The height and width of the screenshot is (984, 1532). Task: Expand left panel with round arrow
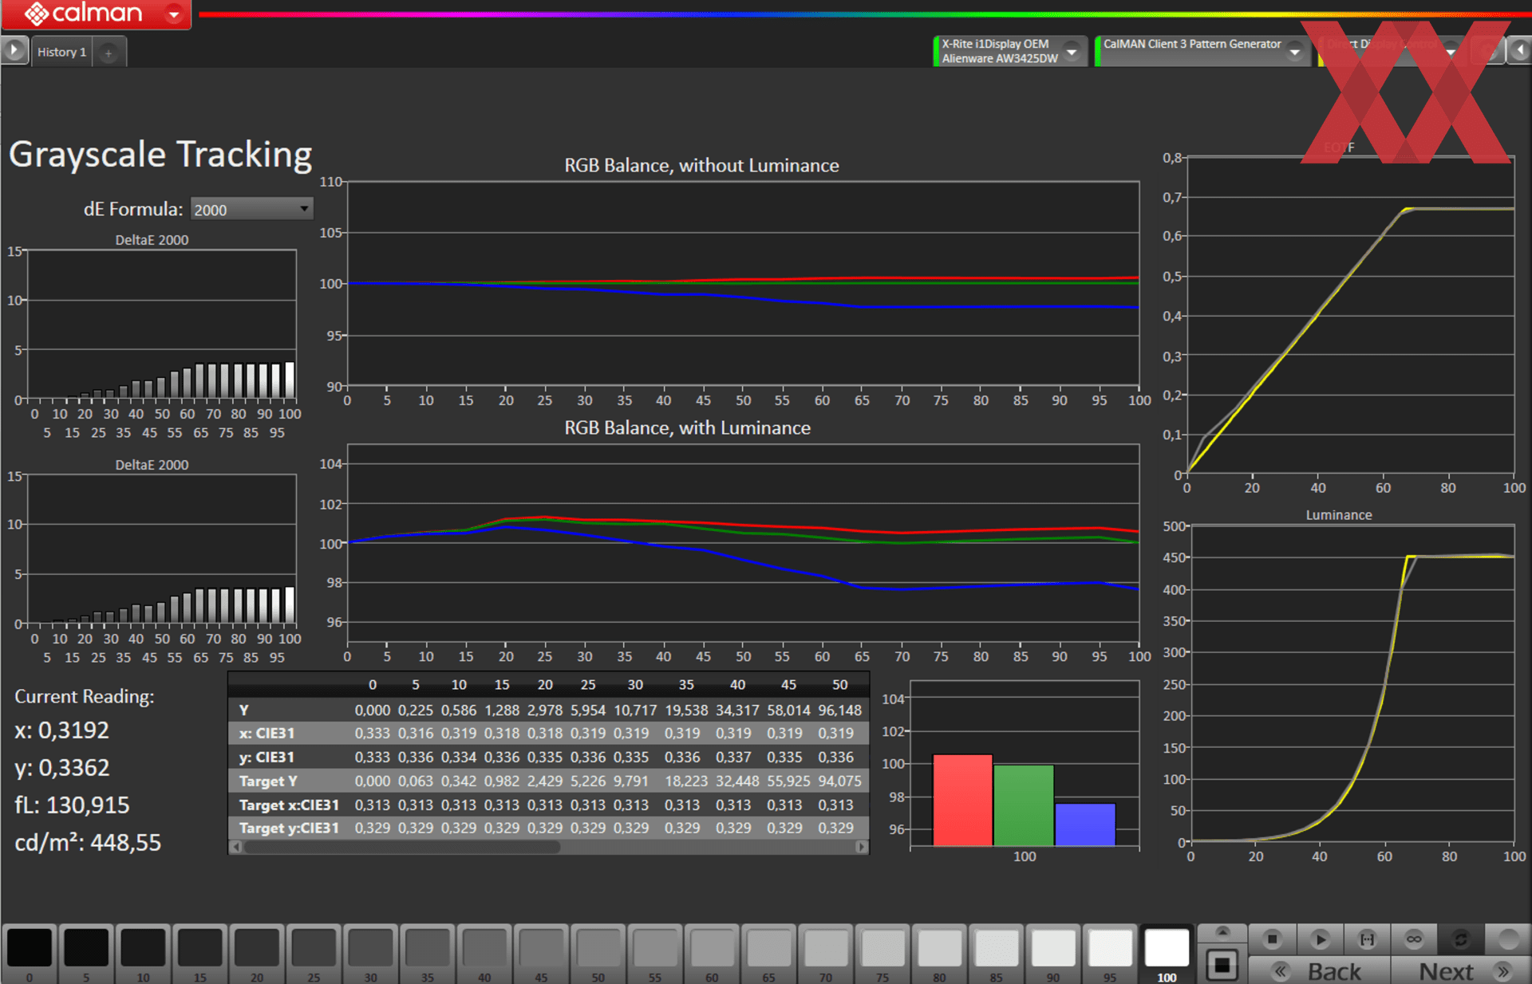[x=14, y=50]
